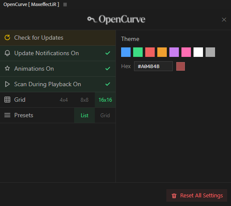Viewport: 231px width, 206px height.
Task: Click the trash icon in Reset All Settings
Action: click(174, 196)
